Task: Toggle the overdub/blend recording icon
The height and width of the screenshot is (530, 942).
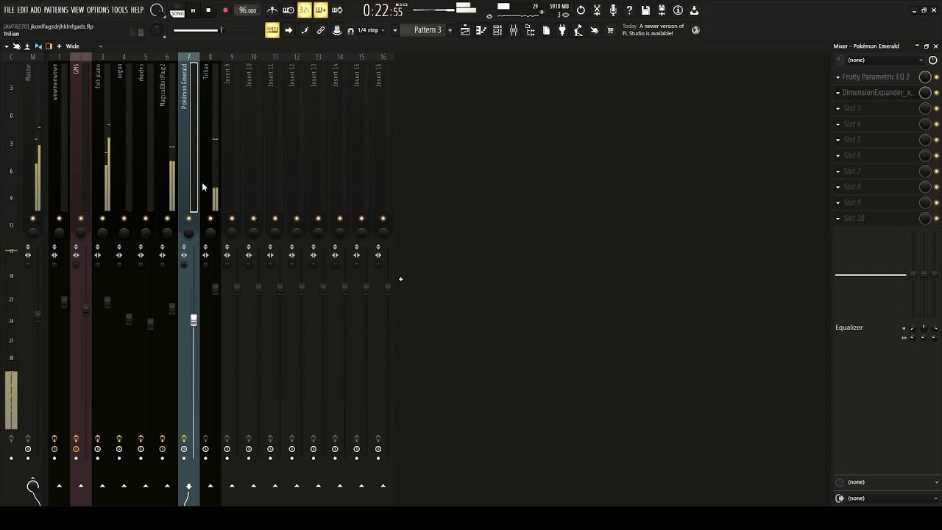Action: [321, 10]
